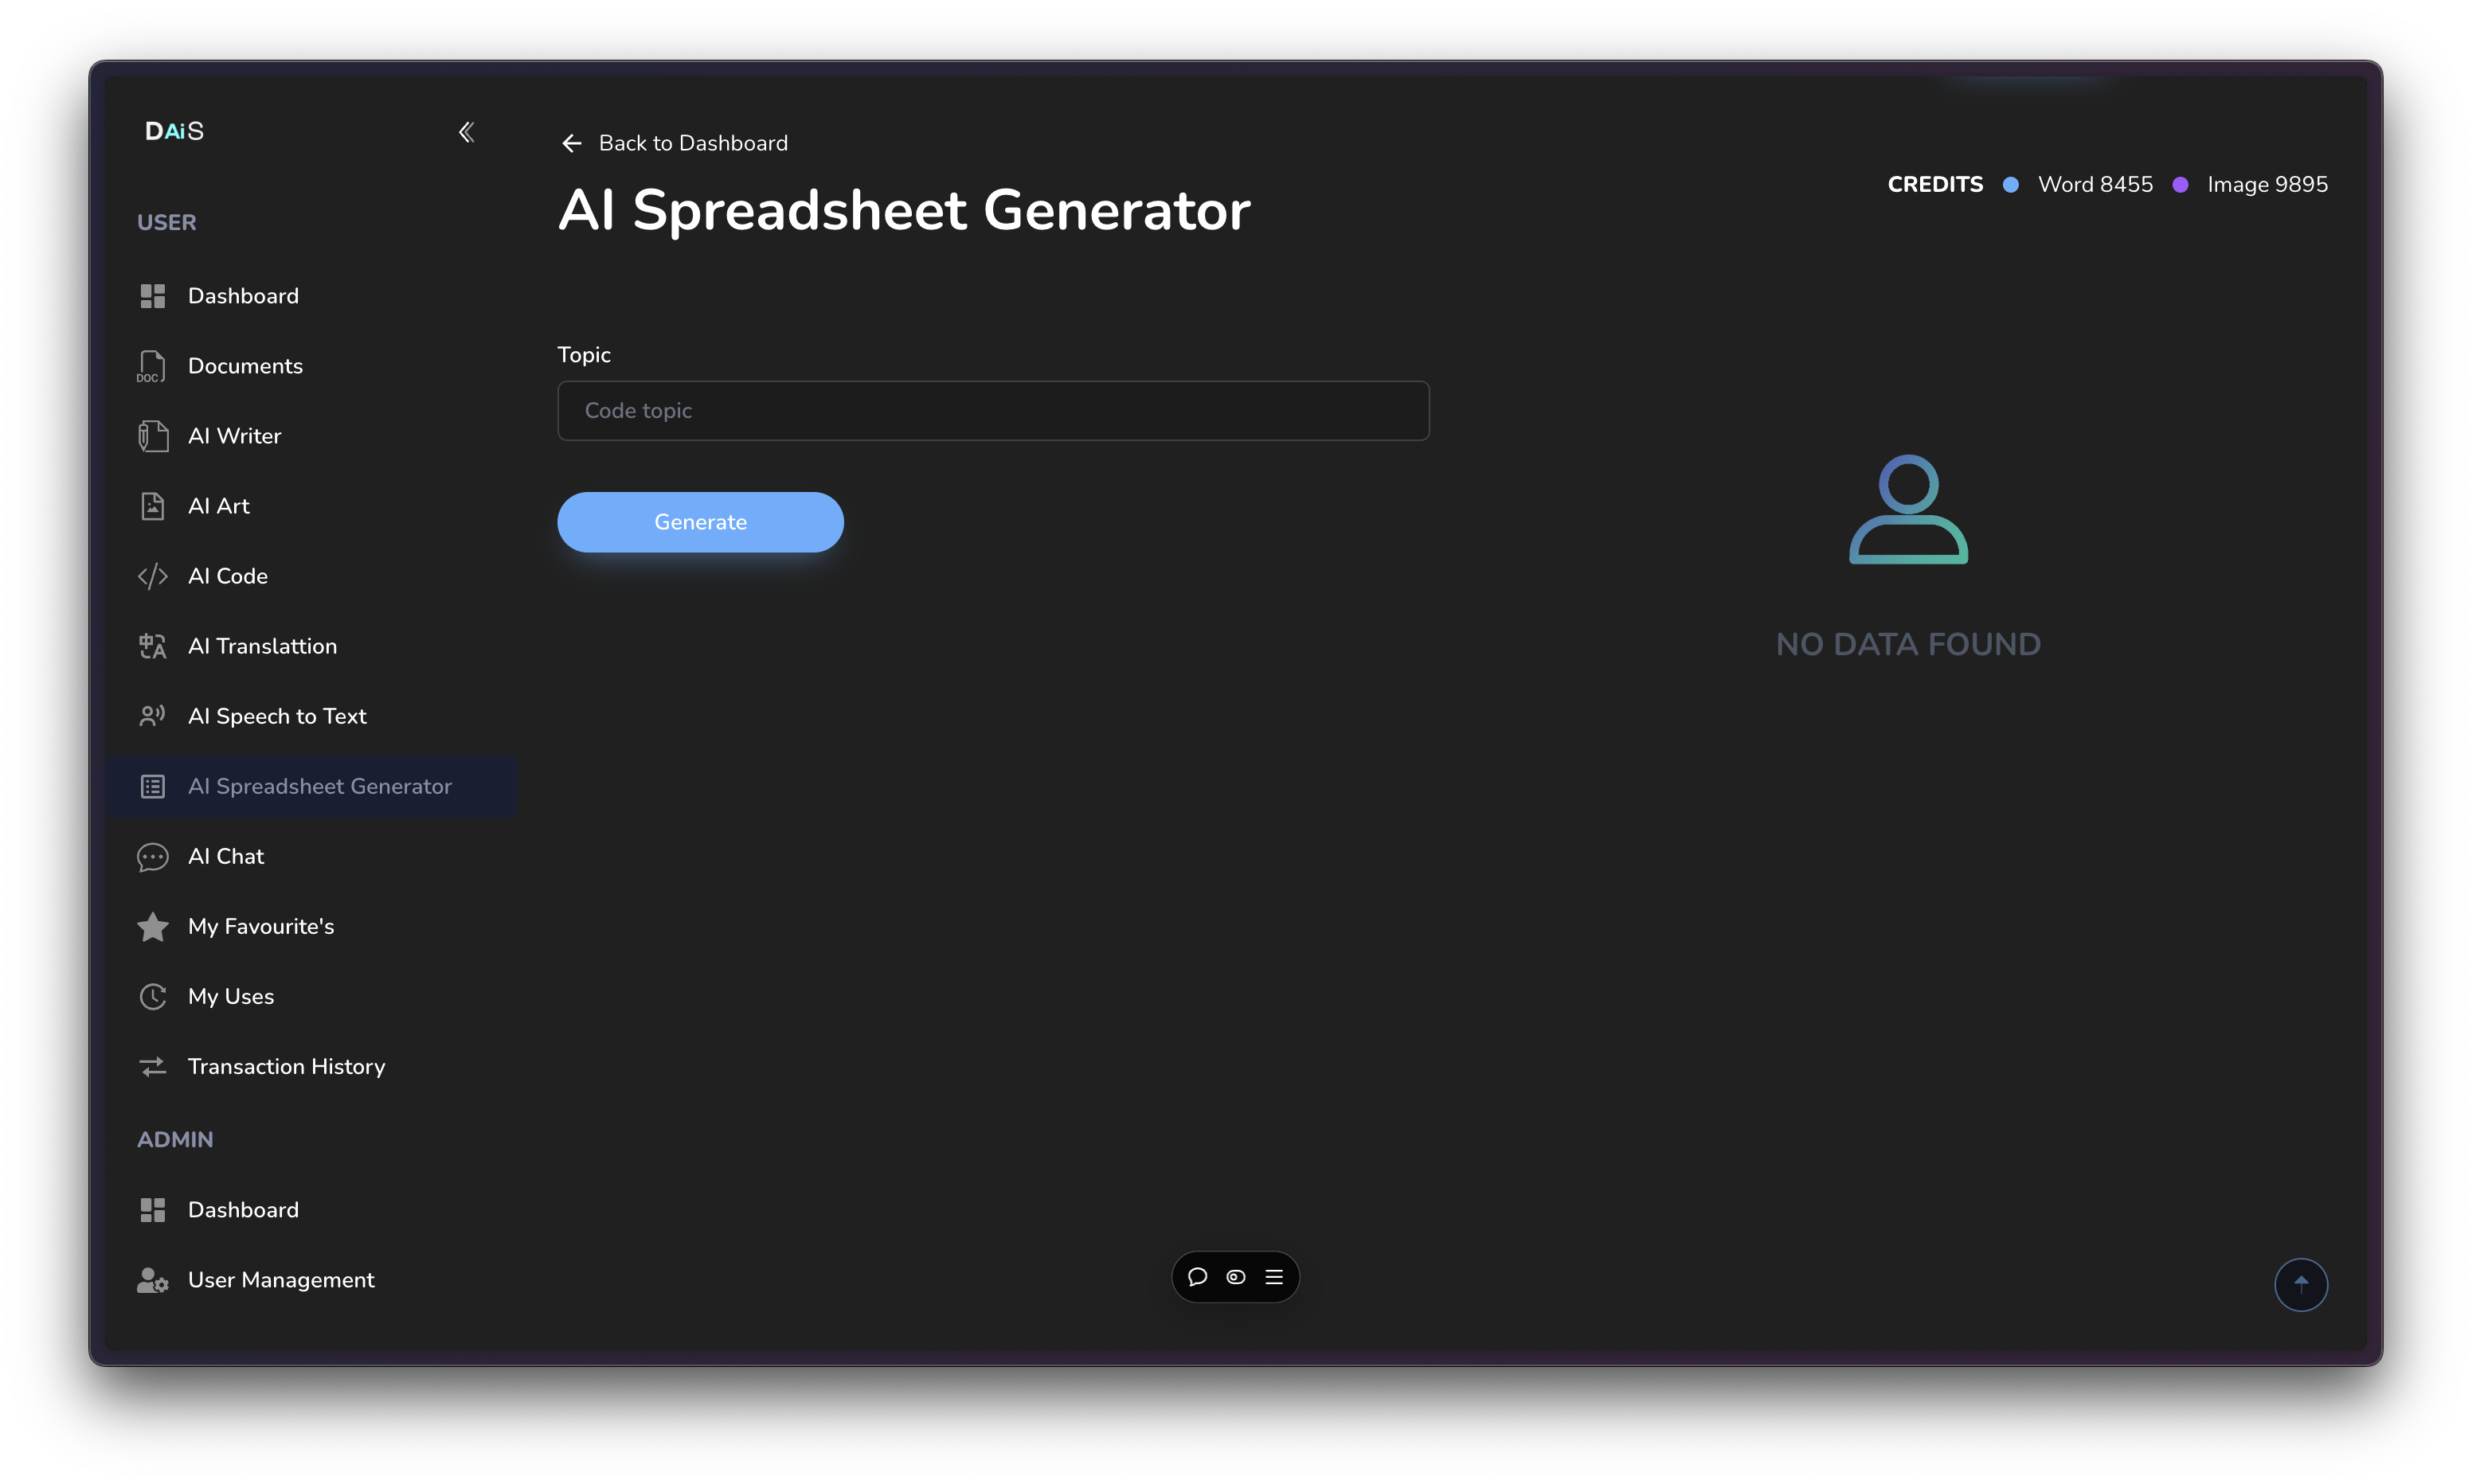Go to Transaction History
The height and width of the screenshot is (1484, 2472).
[286, 1066]
